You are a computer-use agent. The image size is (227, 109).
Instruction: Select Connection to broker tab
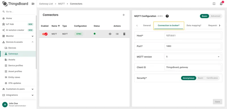169,26
